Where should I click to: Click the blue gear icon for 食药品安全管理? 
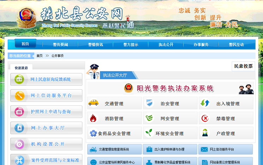click(x=93, y=133)
